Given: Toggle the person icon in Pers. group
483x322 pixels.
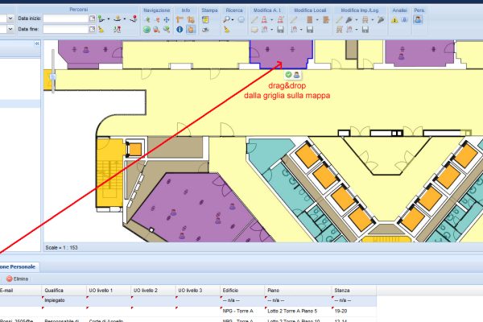Looking at the screenshot, I should tap(418, 19).
